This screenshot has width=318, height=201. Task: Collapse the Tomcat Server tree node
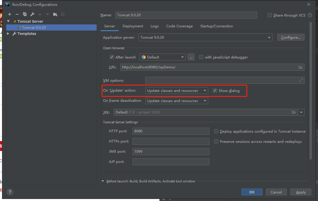(8, 21)
